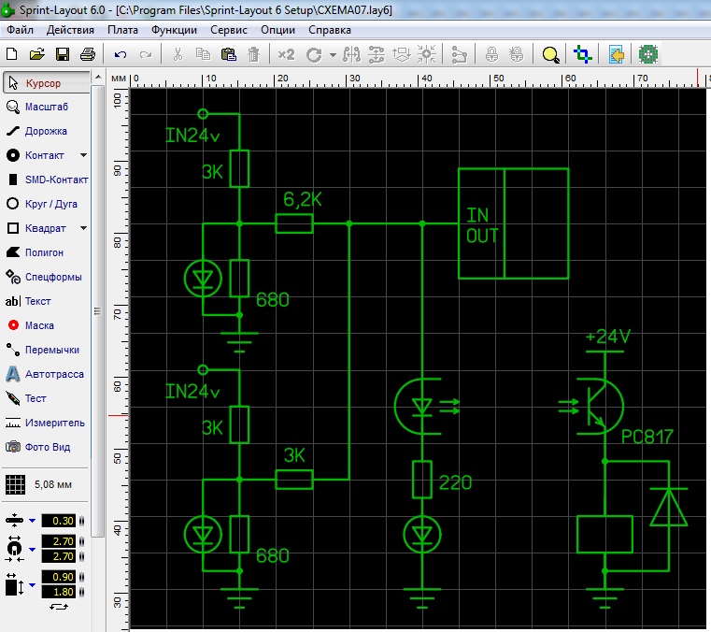Click the Print toolbar icon

[x=88, y=54]
